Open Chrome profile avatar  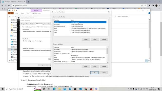(x=156, y=6)
